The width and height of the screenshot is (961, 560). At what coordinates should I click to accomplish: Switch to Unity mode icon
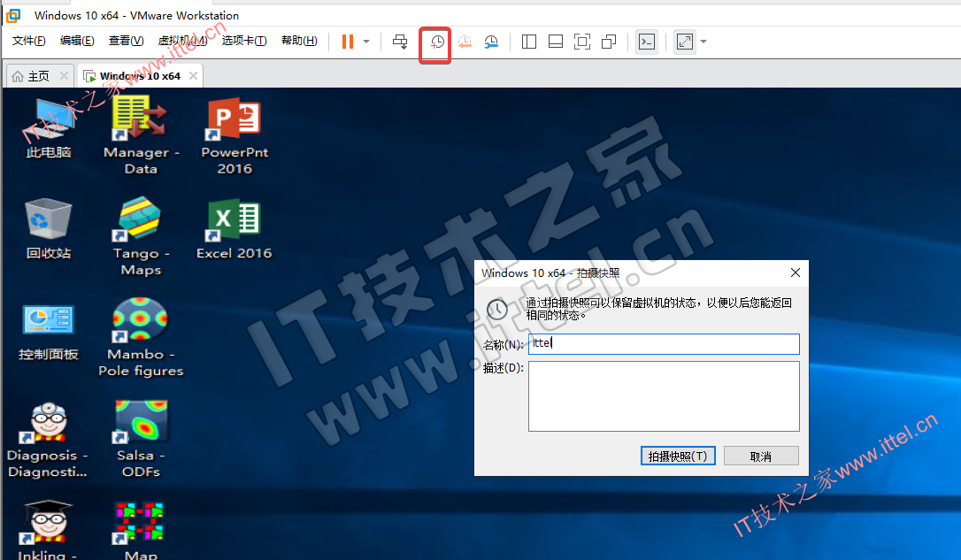coord(609,42)
